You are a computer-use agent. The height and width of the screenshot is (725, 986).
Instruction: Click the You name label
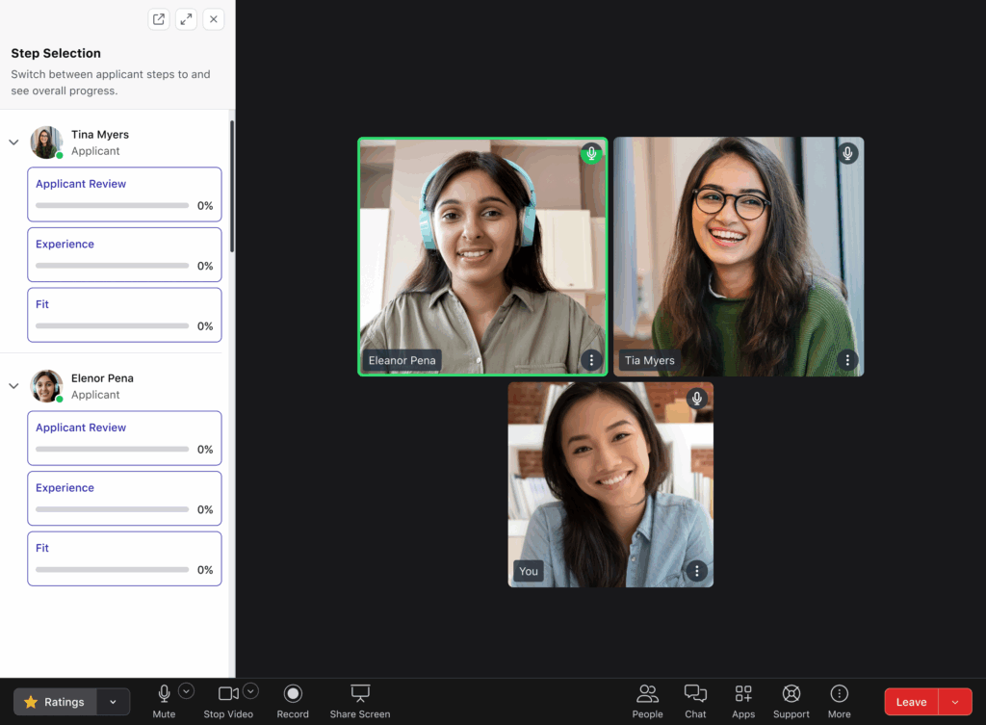coord(529,571)
